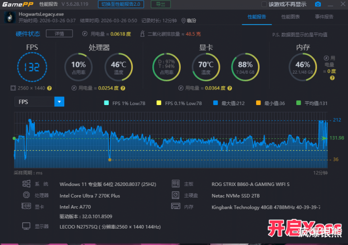Click the 硬件状态 heading

click(x=28, y=34)
